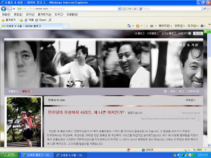This screenshot has width=211, height=158.
Task: Open the 카페 favorites bar link
Action: 29,20
